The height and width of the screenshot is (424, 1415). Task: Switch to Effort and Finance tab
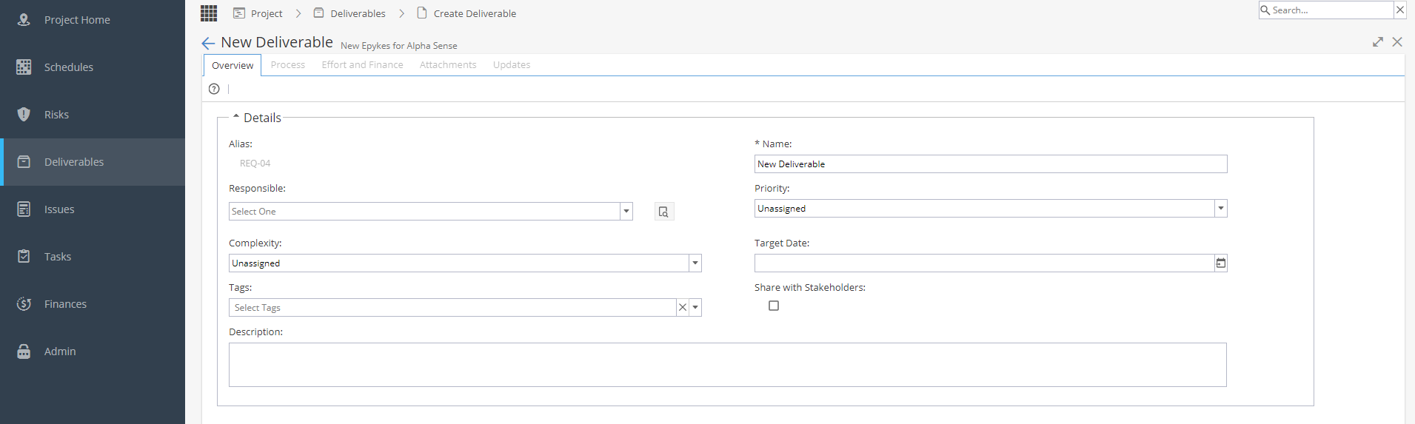(362, 65)
